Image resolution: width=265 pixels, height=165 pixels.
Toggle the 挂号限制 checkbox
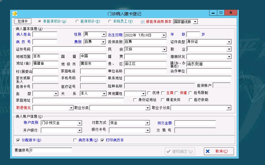(x=190, y=93)
